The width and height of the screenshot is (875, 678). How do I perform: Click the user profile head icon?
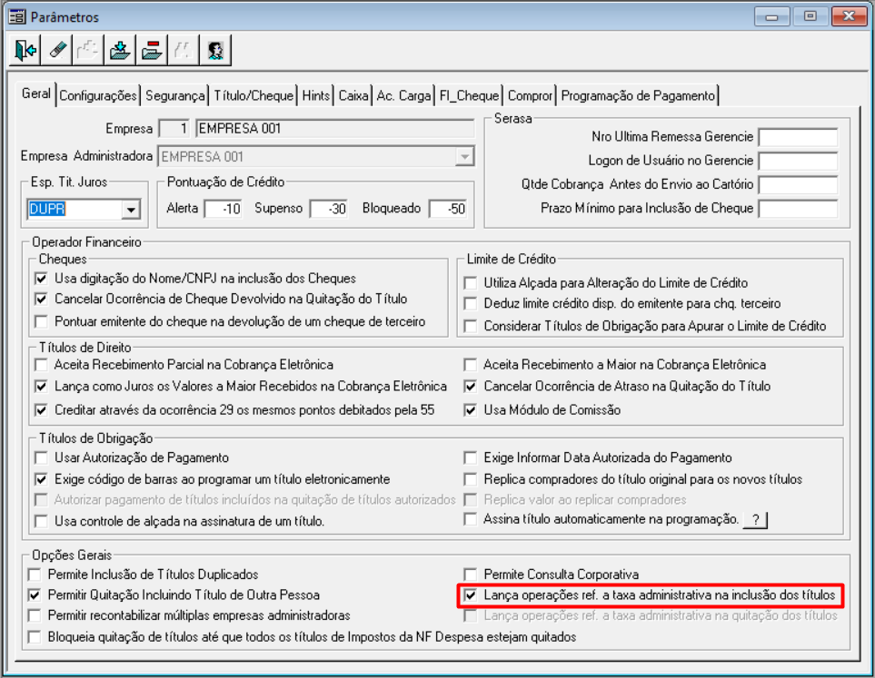click(x=215, y=50)
